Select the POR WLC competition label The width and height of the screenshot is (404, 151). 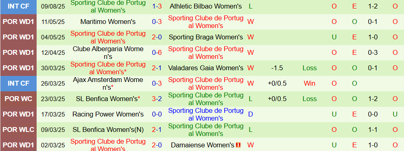coord(19,130)
